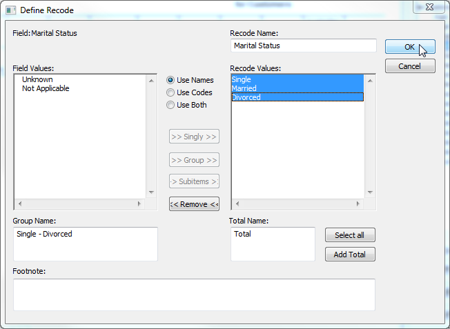This screenshot has height=329, width=450.
Task: Select Not Applicable in Field Values
Action: pyautogui.click(x=46, y=88)
